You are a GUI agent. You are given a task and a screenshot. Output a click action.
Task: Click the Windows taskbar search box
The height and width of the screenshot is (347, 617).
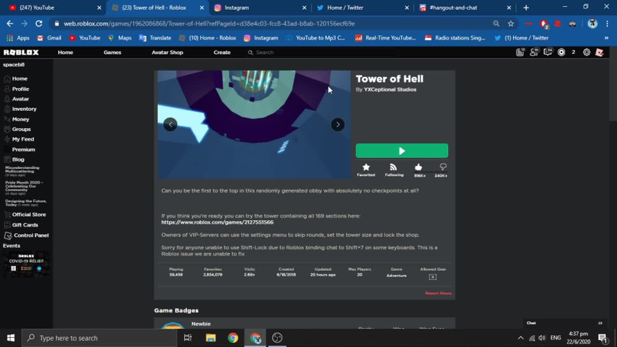[100, 338]
